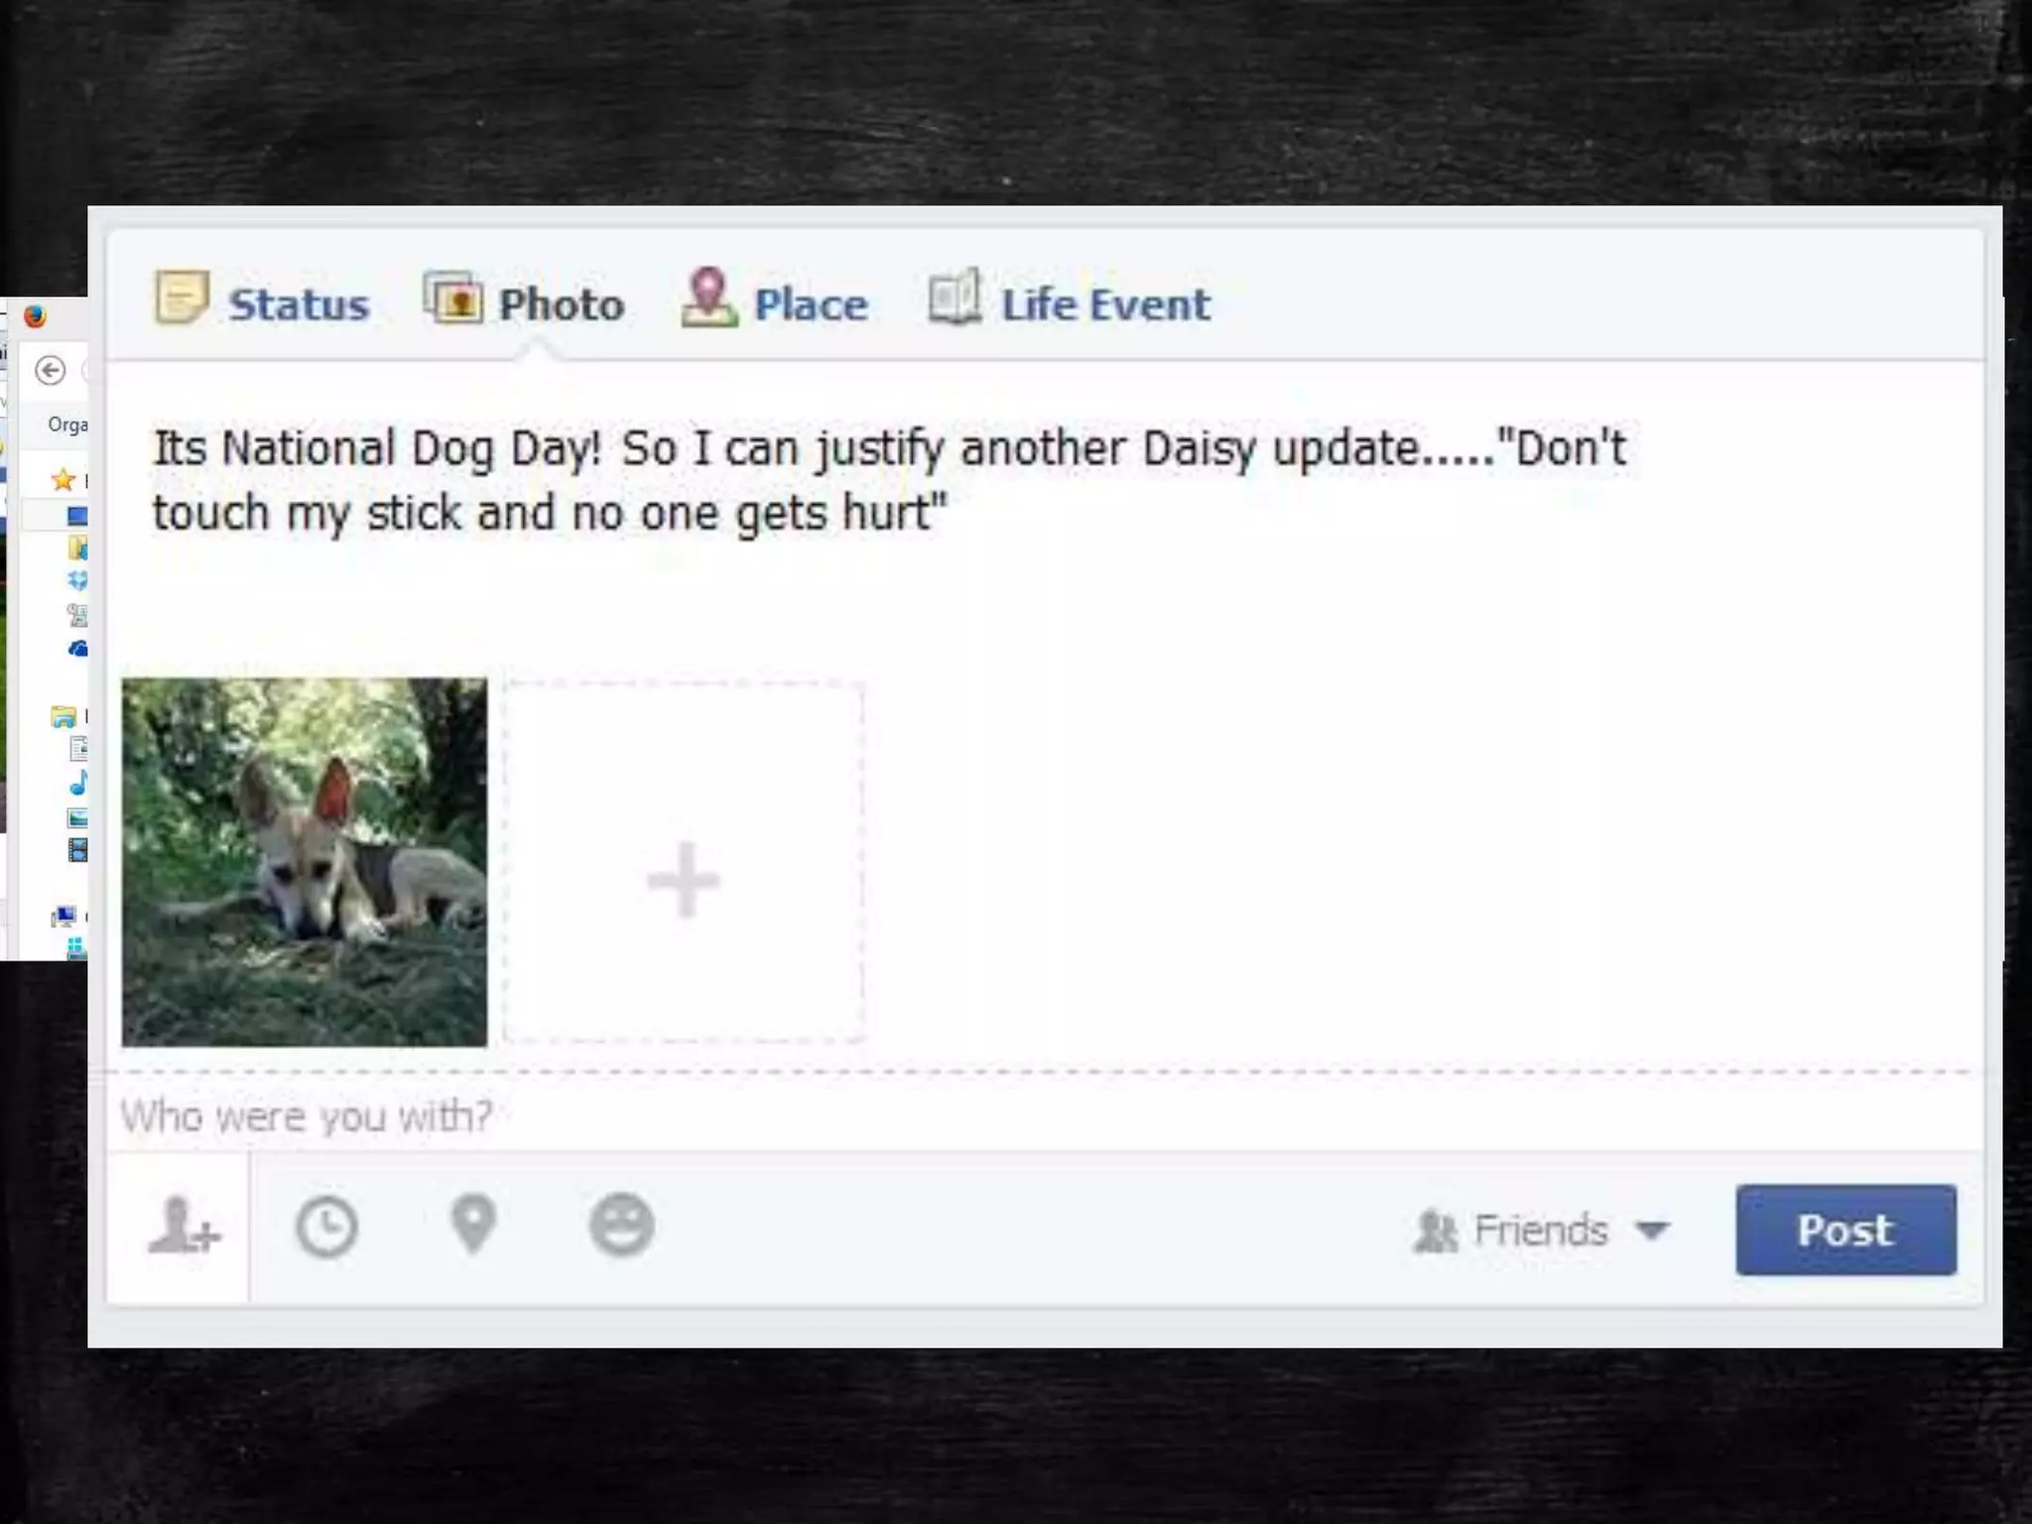Click the Photo tab picture icon
This screenshot has width=2032, height=1524.
tap(453, 297)
